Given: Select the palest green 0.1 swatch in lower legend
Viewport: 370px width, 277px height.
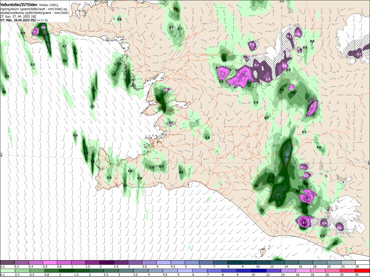Looking at the screenshot, I should tap(7, 271).
